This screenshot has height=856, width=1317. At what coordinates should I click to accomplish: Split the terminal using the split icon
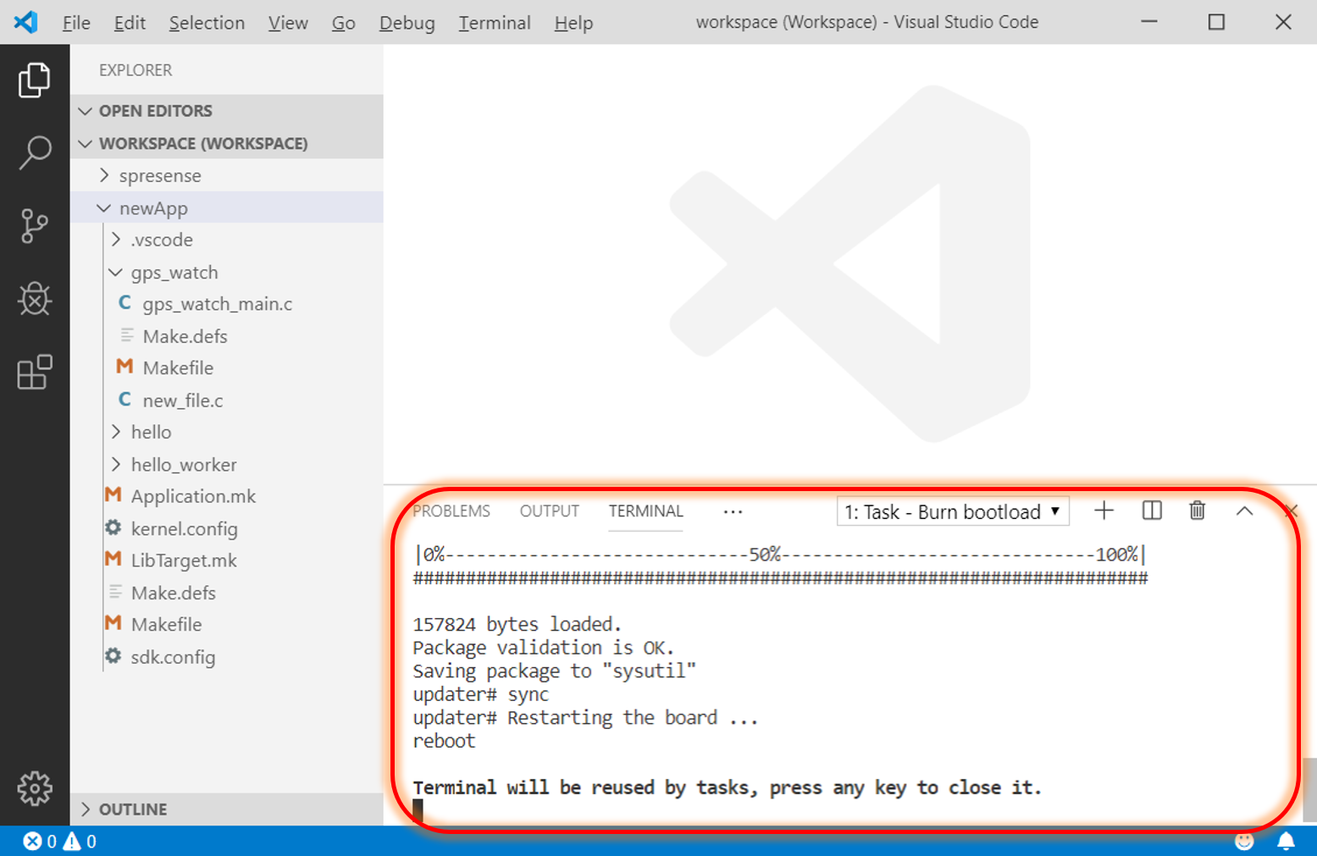[x=1151, y=511]
